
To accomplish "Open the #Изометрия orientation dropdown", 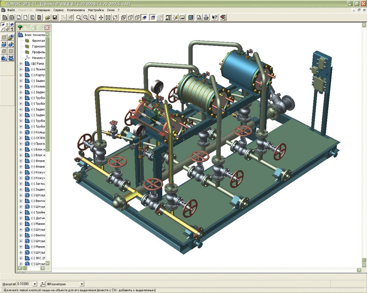I will tap(82, 284).
